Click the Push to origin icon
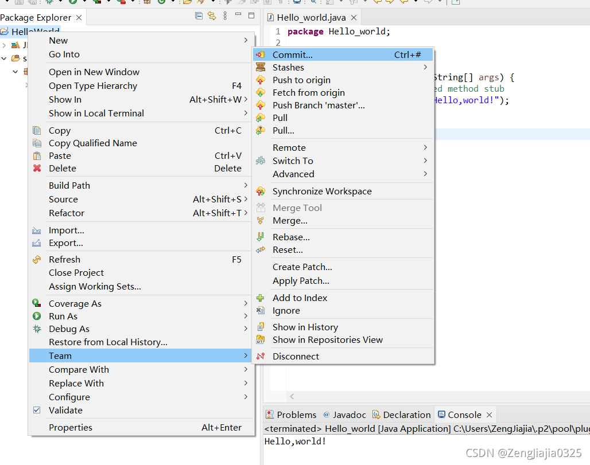The width and height of the screenshot is (590, 465). (x=261, y=80)
